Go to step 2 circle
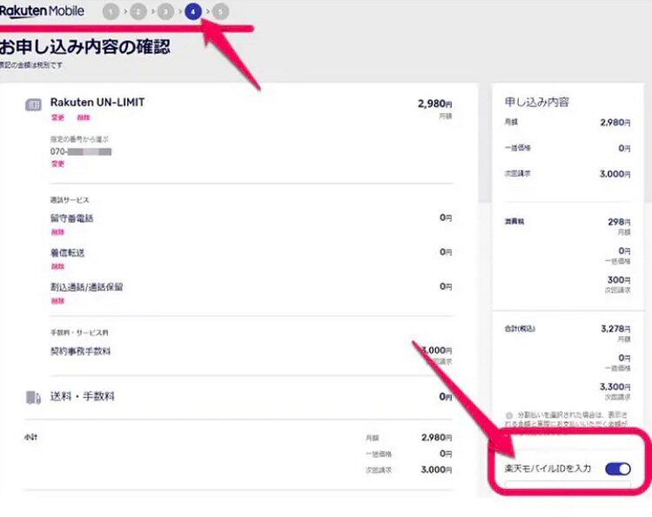The width and height of the screenshot is (652, 517). [x=138, y=12]
